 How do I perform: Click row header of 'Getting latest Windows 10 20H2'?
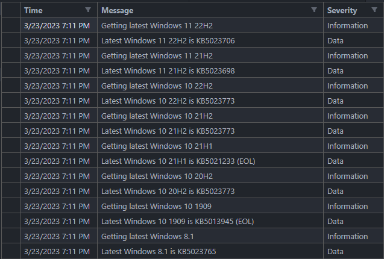[x=11, y=176]
